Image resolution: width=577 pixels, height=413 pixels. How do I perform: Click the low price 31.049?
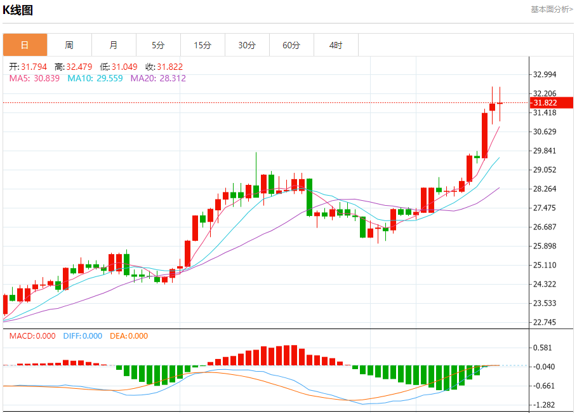coord(124,67)
